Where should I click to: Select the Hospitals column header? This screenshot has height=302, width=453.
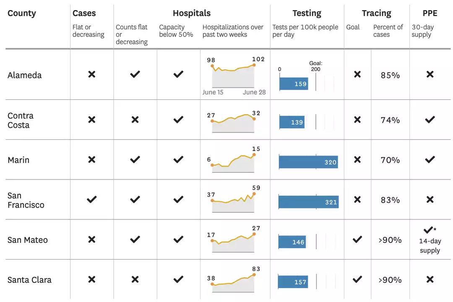[x=192, y=13]
